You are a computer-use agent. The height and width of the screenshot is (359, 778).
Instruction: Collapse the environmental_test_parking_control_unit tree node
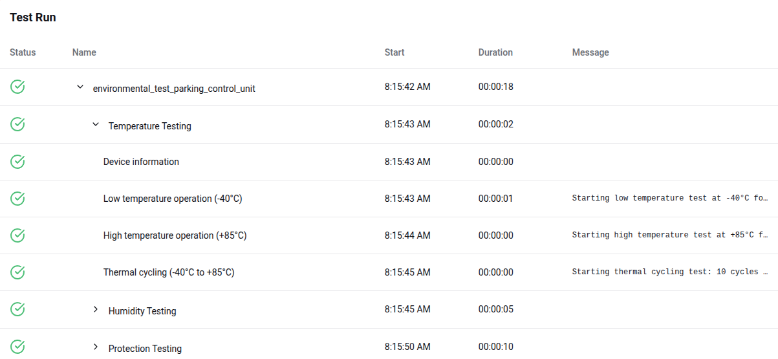click(80, 87)
